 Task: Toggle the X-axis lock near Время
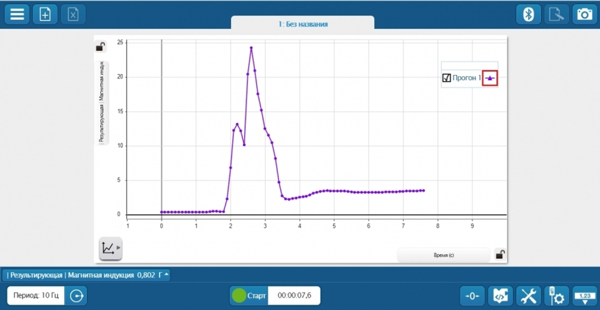[x=500, y=255]
